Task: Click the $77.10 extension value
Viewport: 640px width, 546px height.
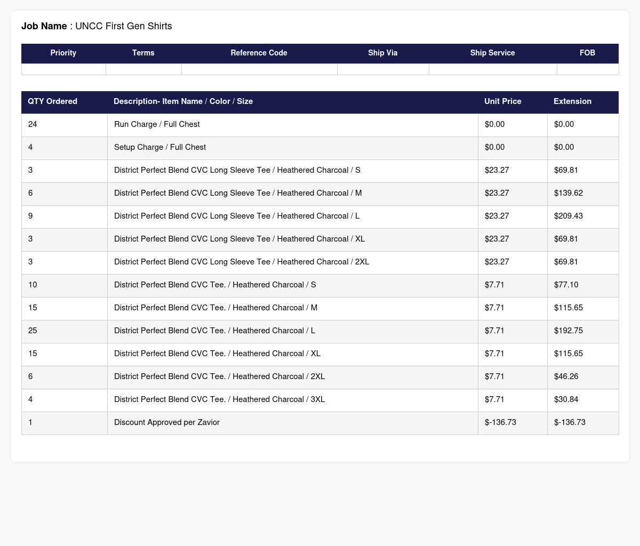Action: 566,285
